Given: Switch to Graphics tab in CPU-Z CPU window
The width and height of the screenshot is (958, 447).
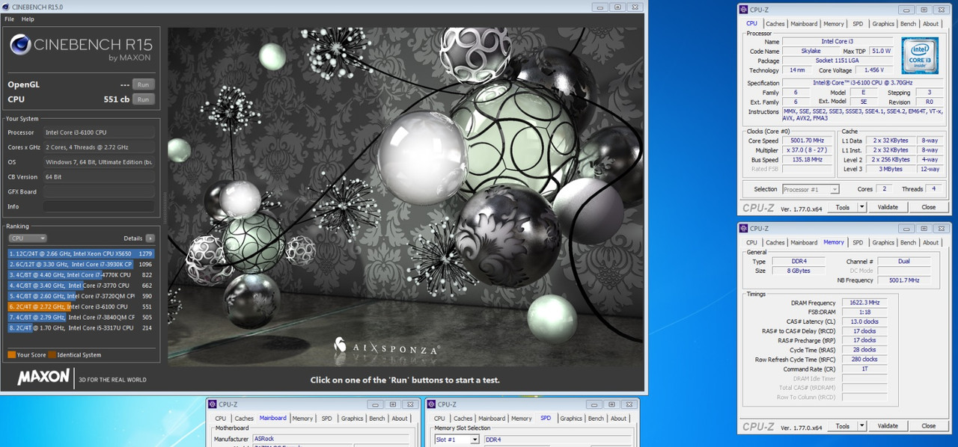Looking at the screenshot, I should point(883,24).
